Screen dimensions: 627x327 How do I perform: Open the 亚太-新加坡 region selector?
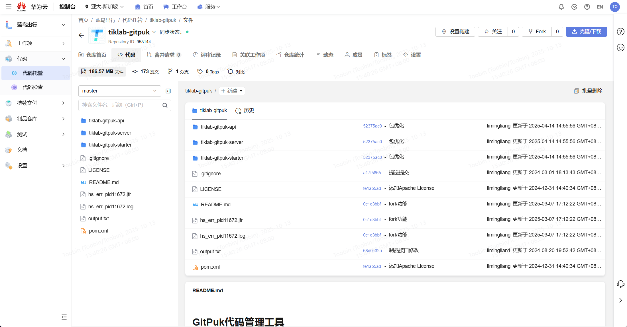tap(104, 7)
